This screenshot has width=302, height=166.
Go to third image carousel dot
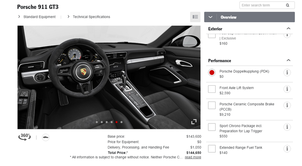tap(107, 122)
